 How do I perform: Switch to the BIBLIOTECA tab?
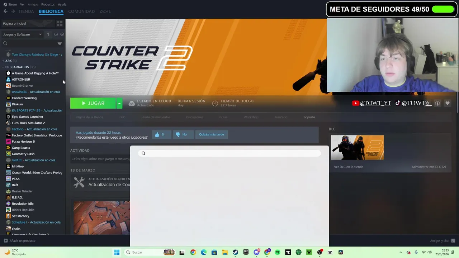click(x=51, y=11)
